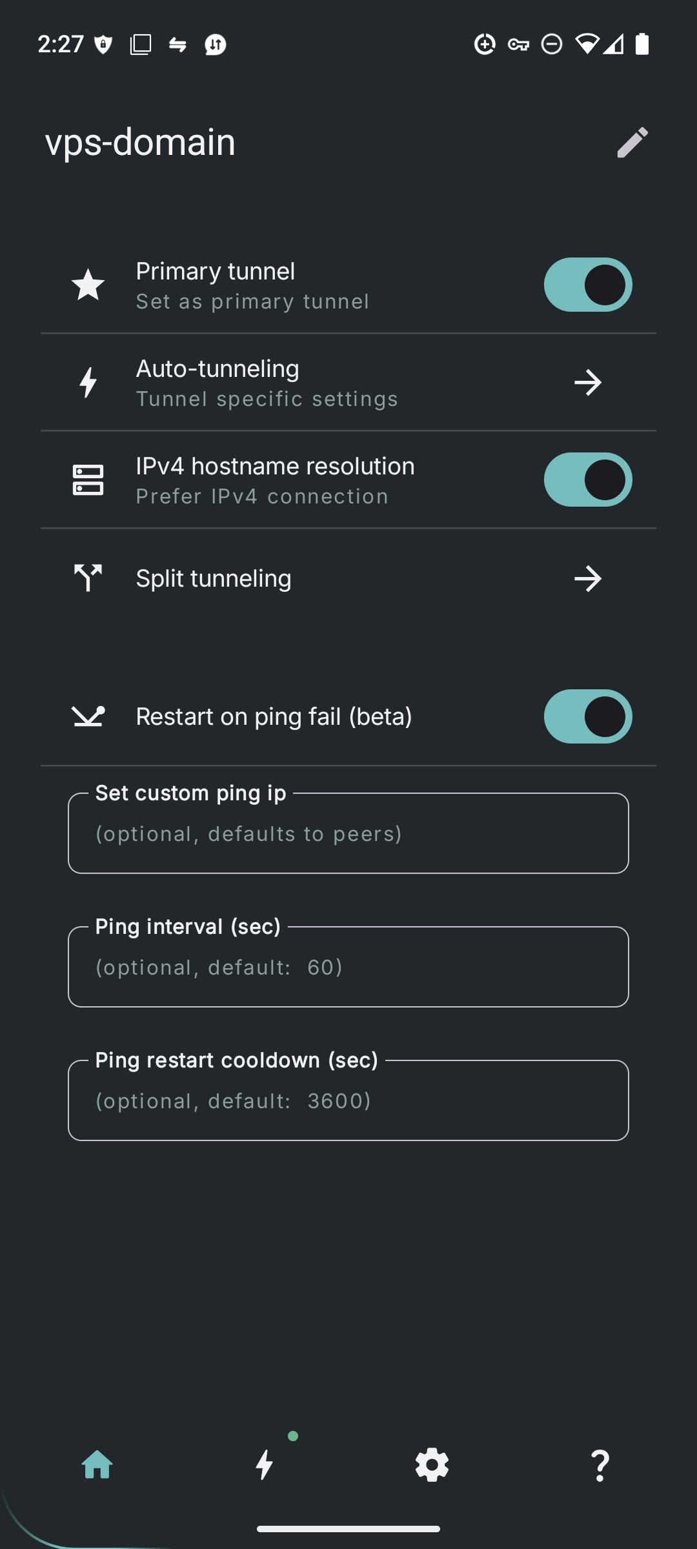
Task: Focus the Ping restart cooldown field
Action: click(x=348, y=1101)
